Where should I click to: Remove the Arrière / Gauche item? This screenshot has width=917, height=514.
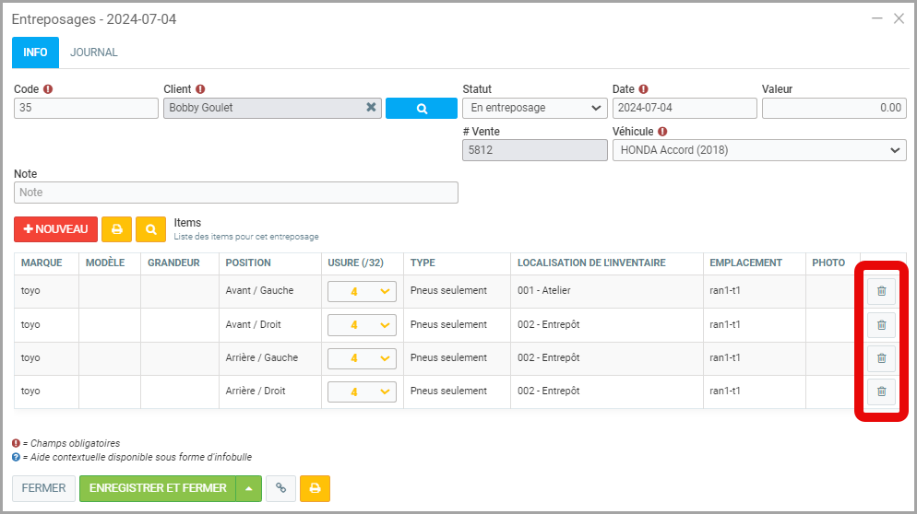click(880, 357)
